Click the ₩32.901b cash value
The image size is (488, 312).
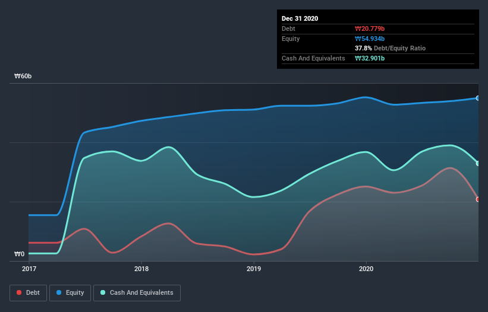coord(370,58)
